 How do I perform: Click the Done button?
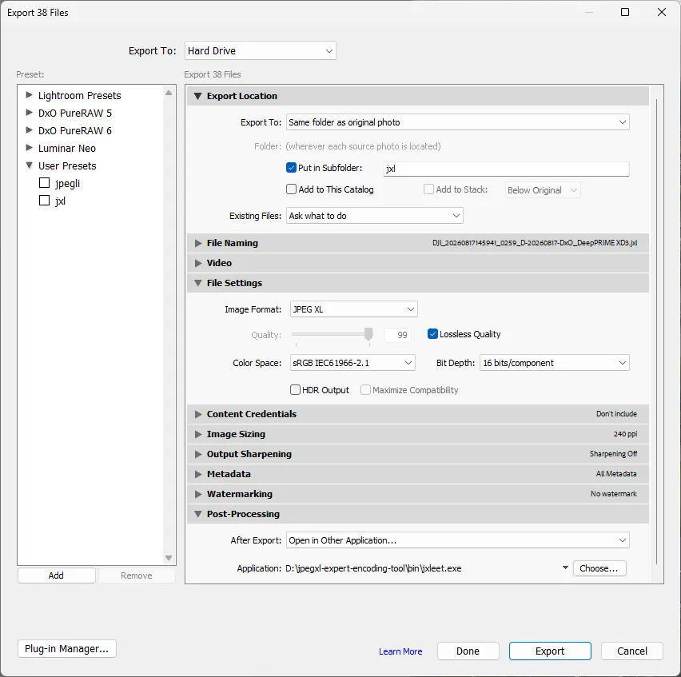468,651
